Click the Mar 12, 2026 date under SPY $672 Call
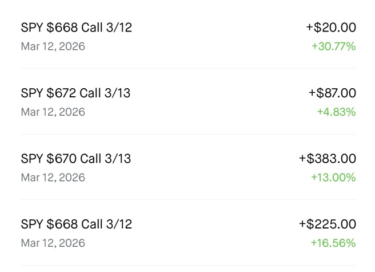Screen dimensions: 375x272 (x=53, y=112)
